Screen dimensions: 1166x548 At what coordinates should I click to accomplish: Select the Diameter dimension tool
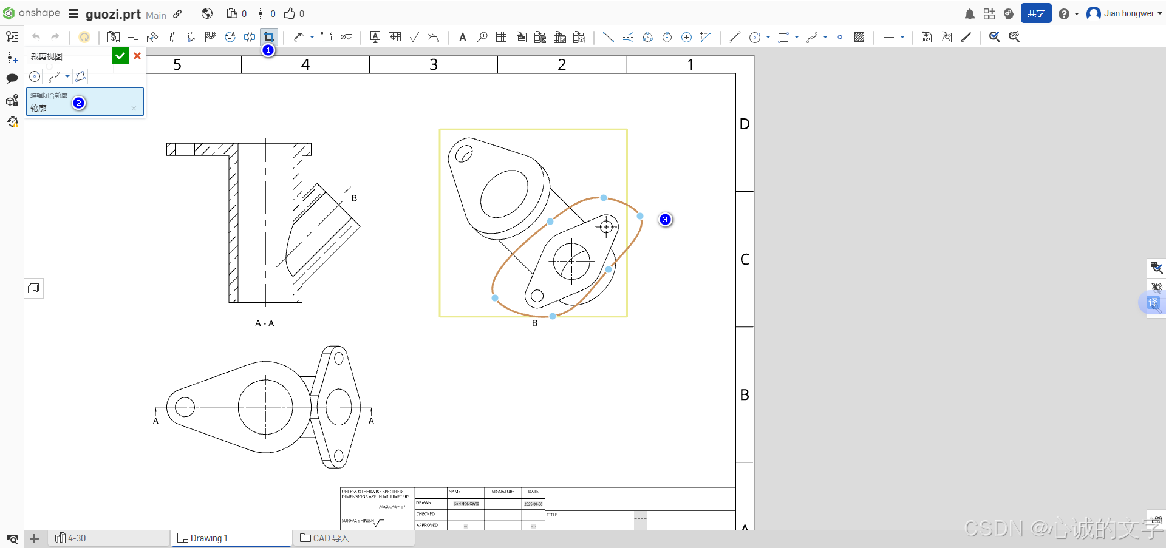click(x=346, y=37)
